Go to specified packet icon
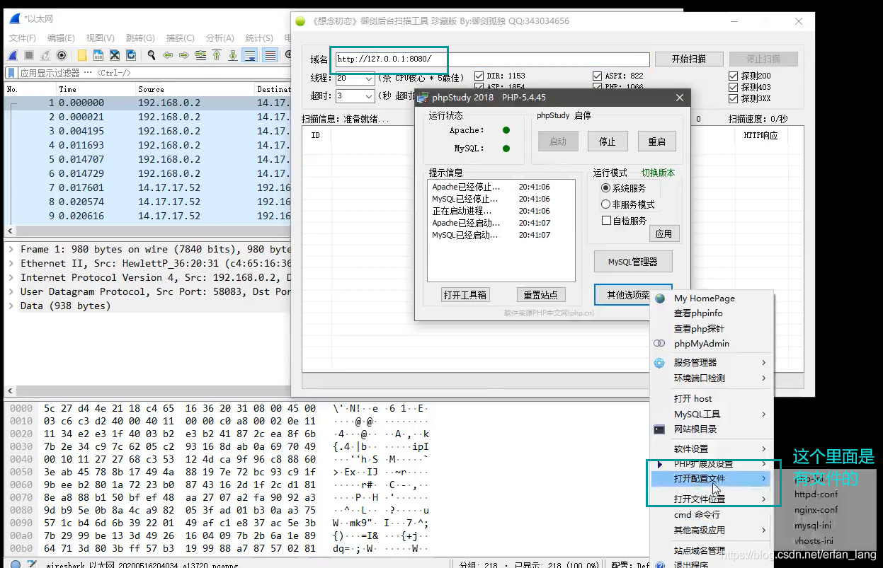This screenshot has height=568, width=883. [x=200, y=54]
